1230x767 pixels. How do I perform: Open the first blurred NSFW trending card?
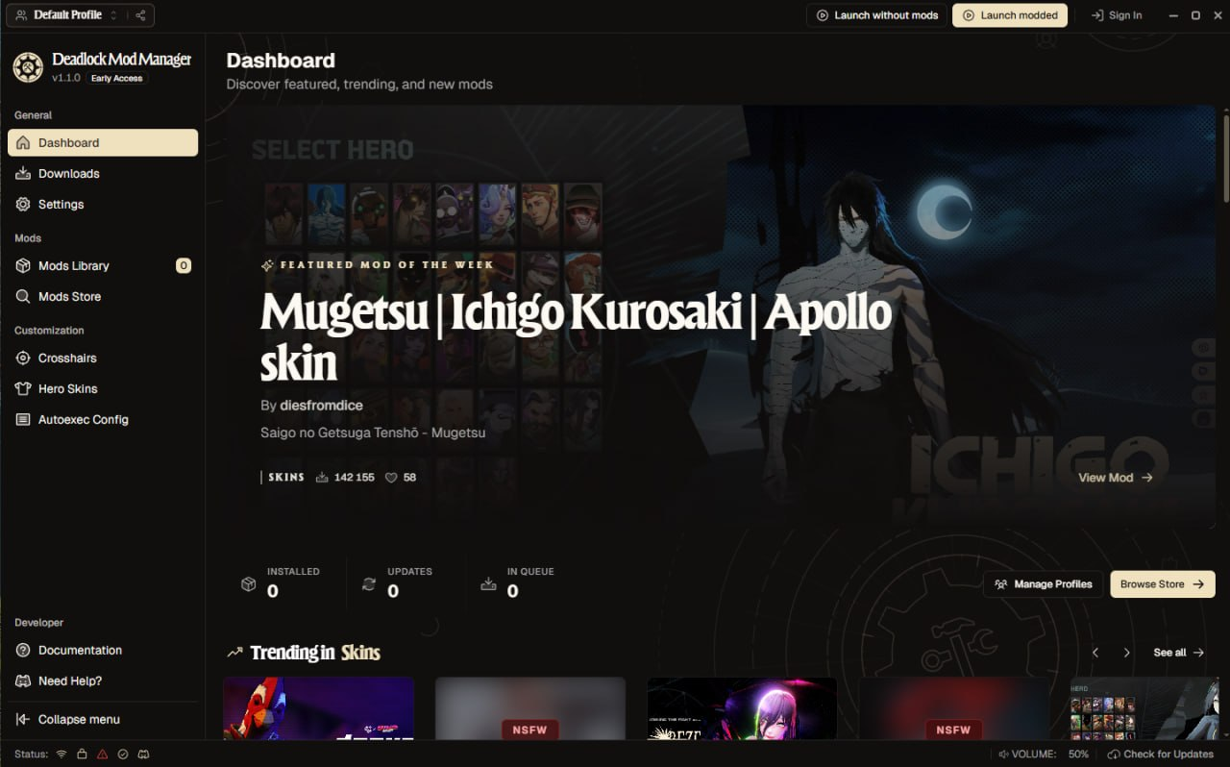pyautogui.click(x=530, y=708)
